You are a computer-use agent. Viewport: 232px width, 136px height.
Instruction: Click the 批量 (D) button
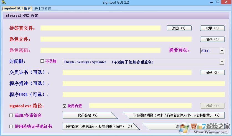[x=212, y=28]
